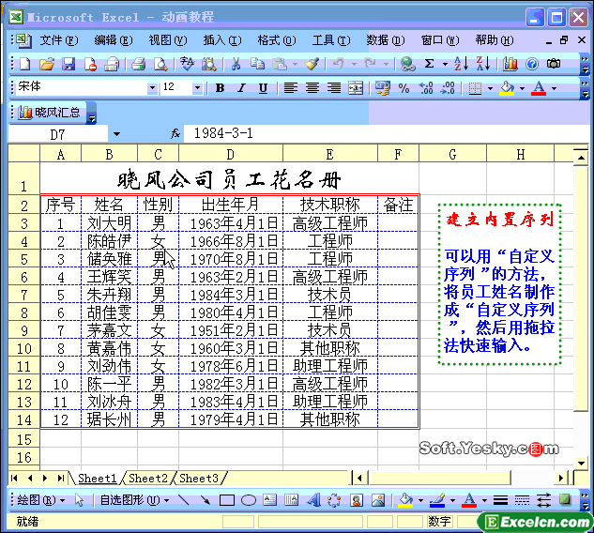Open fill color dropdown arrow in formatting toolbar

(x=523, y=88)
